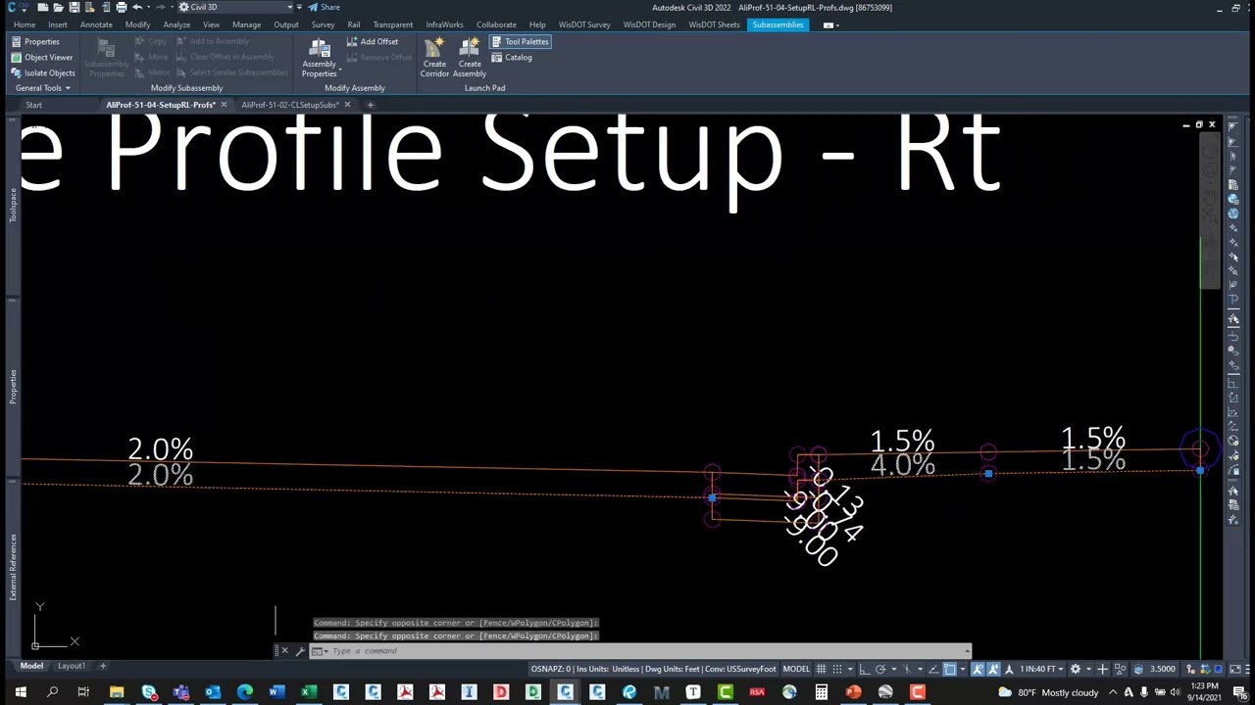Open the Catalog from Launch Pad
1255x705 pixels.
pyautogui.click(x=512, y=58)
